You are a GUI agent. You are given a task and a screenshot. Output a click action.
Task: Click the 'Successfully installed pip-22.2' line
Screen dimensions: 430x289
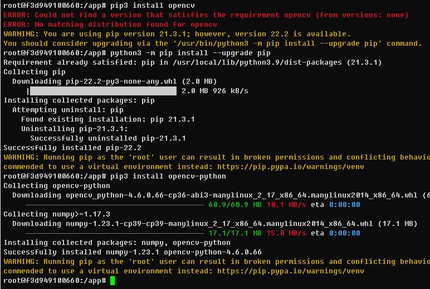(x=72, y=148)
